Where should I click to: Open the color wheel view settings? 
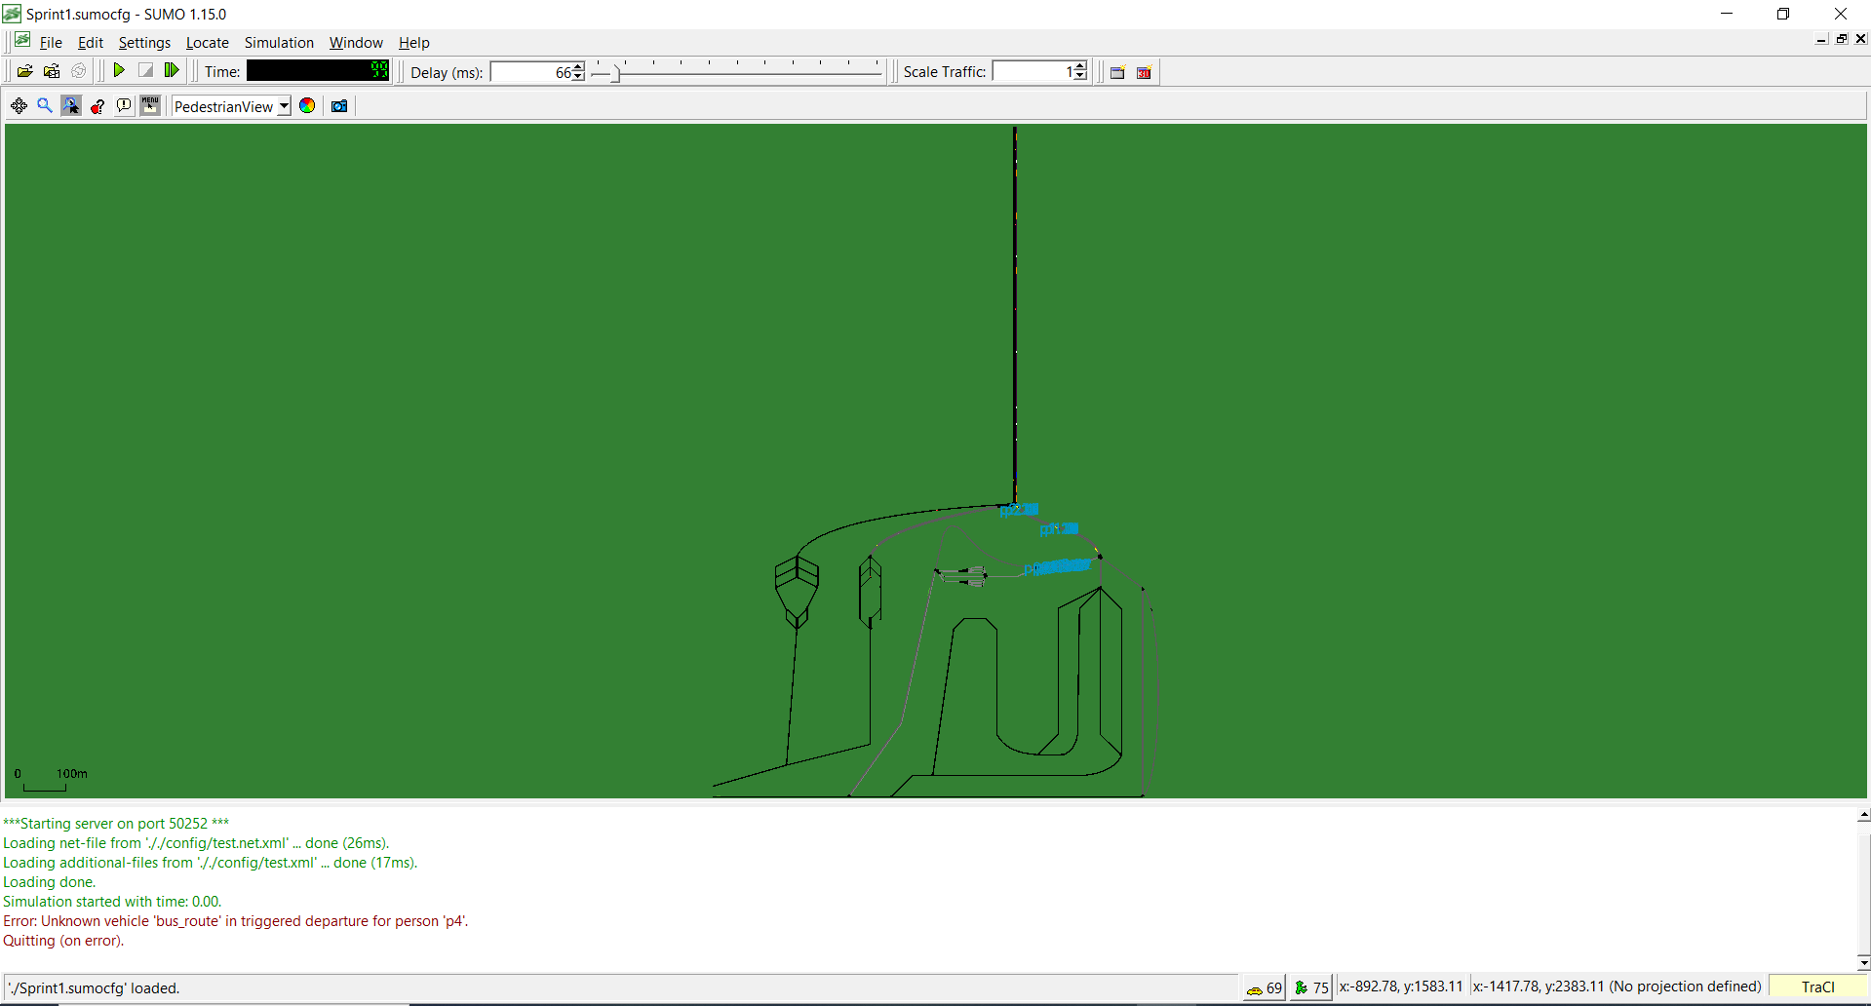click(307, 106)
